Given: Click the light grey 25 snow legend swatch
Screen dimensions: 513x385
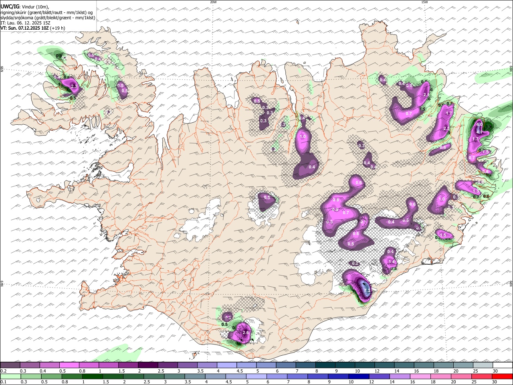Looking at the screenshot, I should (x=482, y=365).
